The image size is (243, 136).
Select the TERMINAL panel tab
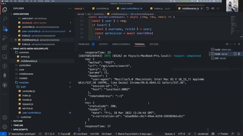(140, 44)
